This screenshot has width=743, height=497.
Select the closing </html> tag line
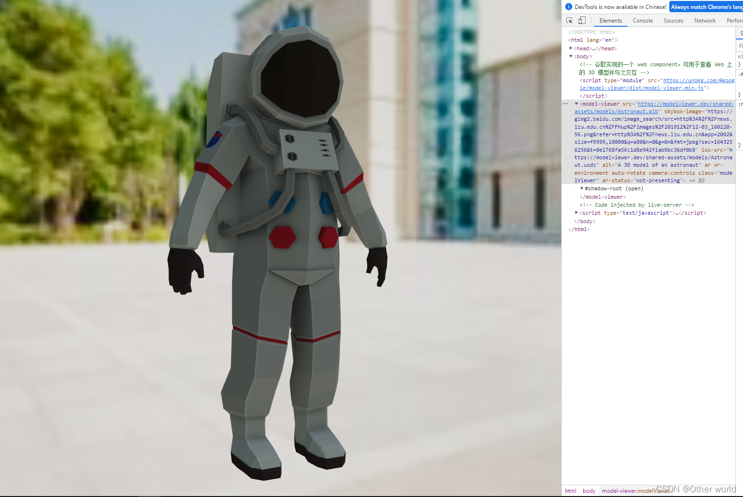pyautogui.click(x=579, y=229)
